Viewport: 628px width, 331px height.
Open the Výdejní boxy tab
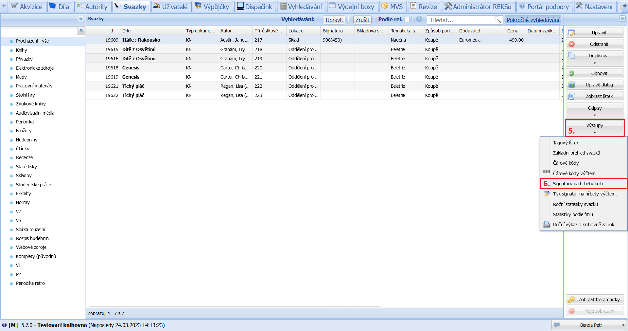[352, 7]
